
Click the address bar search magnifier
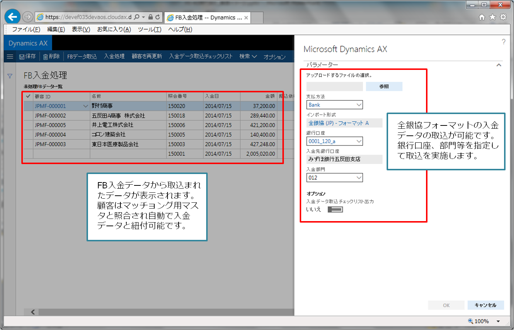[x=137, y=17]
